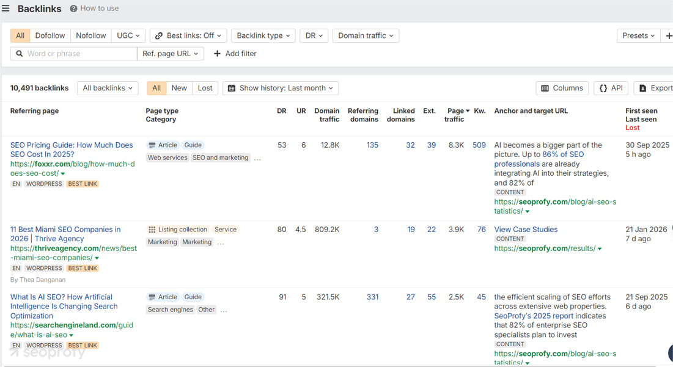
Task: Select the Dofollow filter toggle
Action: click(50, 36)
